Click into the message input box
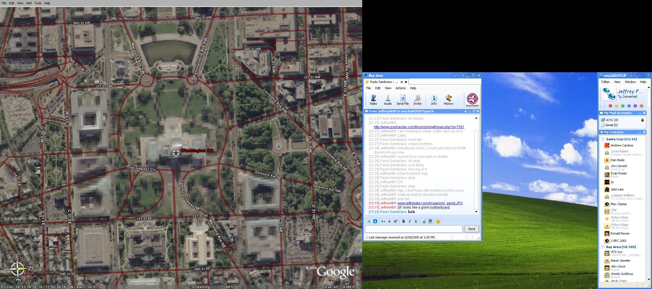Image resolution: width=652 pixels, height=289 pixels. [413, 229]
